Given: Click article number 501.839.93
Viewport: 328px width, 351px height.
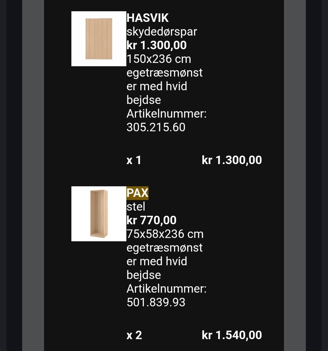Looking at the screenshot, I should (x=156, y=302).
